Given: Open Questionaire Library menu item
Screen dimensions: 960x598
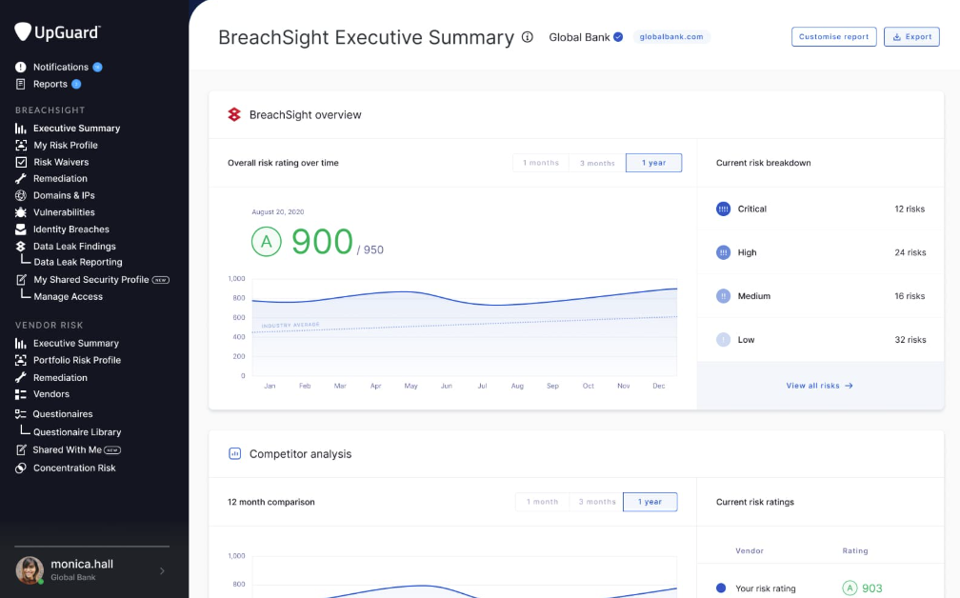Looking at the screenshot, I should 77,432.
